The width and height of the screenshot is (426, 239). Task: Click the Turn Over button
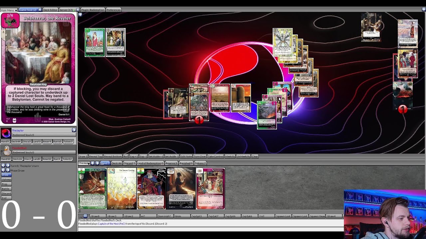[200, 156]
